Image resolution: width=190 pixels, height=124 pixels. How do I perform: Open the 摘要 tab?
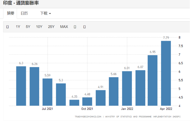point(11,13)
